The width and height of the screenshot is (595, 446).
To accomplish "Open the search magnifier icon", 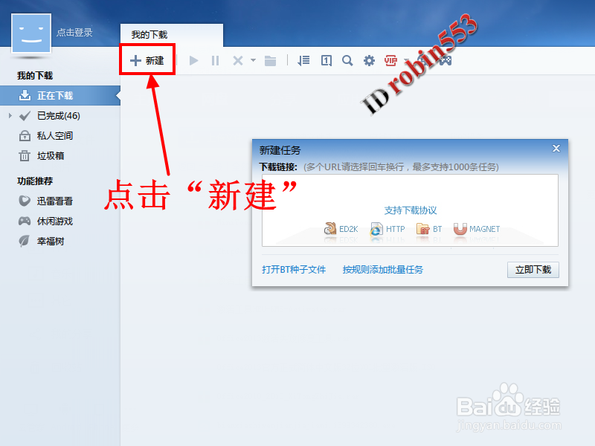I will pyautogui.click(x=347, y=61).
